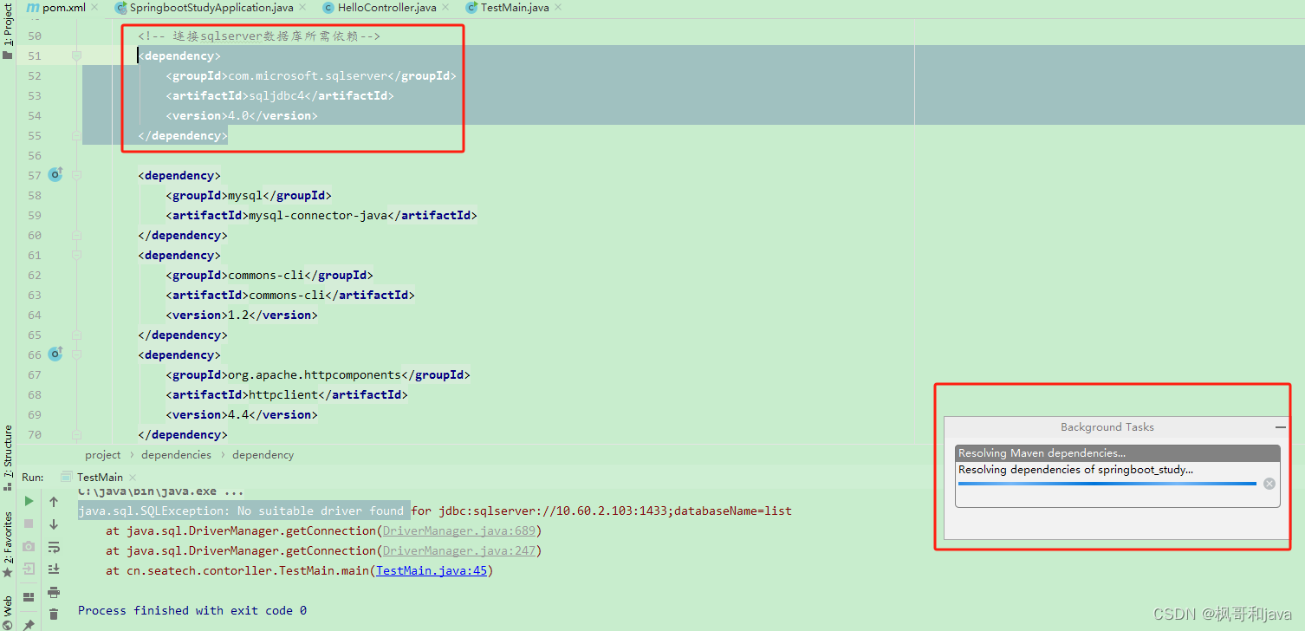Toggle soft-wrap in the console

pos(53,547)
